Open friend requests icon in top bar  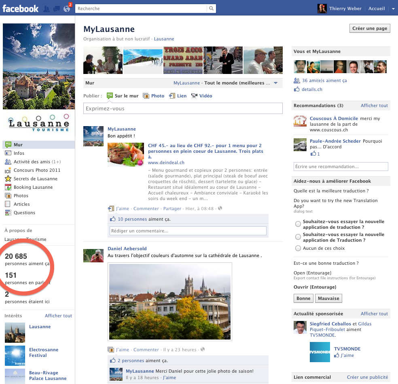pyautogui.click(x=47, y=9)
